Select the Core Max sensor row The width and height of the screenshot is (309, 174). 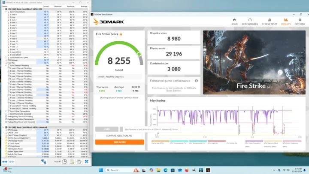coord(45,63)
